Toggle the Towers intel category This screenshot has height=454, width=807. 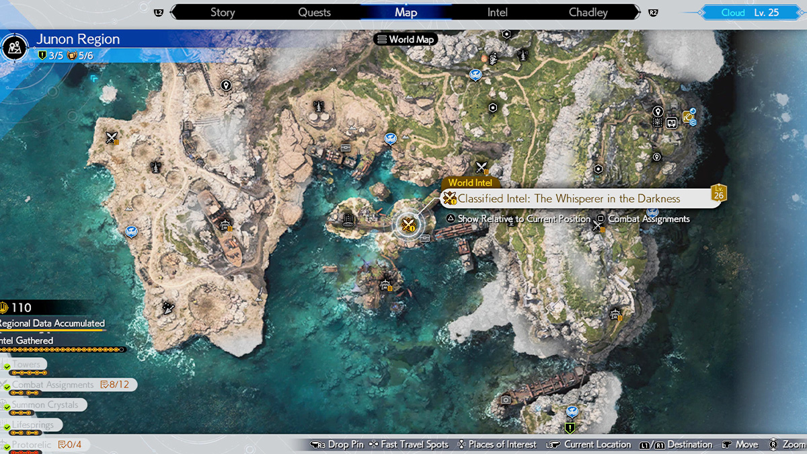[x=27, y=365]
